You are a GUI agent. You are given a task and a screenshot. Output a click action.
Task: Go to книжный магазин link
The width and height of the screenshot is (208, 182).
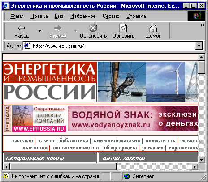[x=117, y=140]
